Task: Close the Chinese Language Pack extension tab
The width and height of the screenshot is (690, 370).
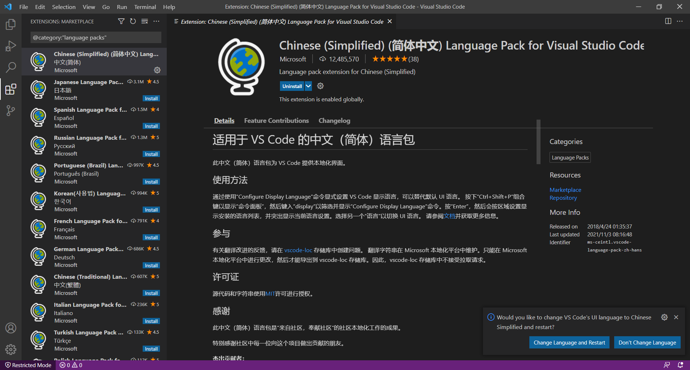Action: pos(390,22)
